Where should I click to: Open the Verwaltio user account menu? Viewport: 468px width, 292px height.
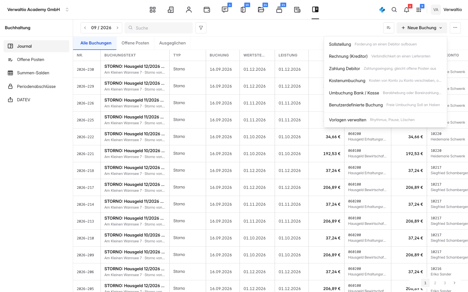click(447, 10)
